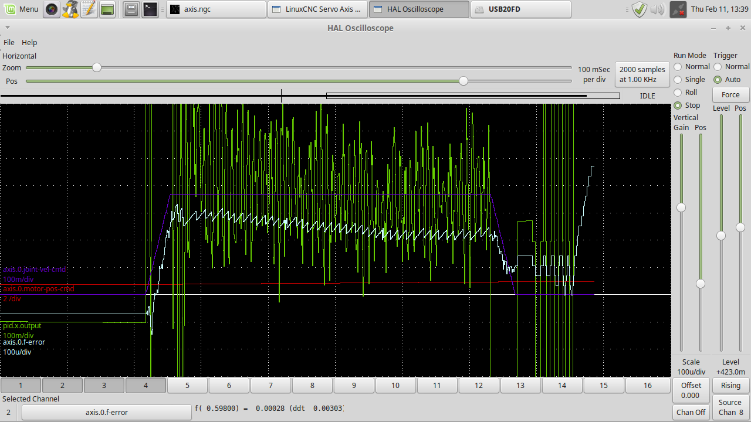Toggle the Rising trigger edge button
751x422 pixels.
pos(730,385)
